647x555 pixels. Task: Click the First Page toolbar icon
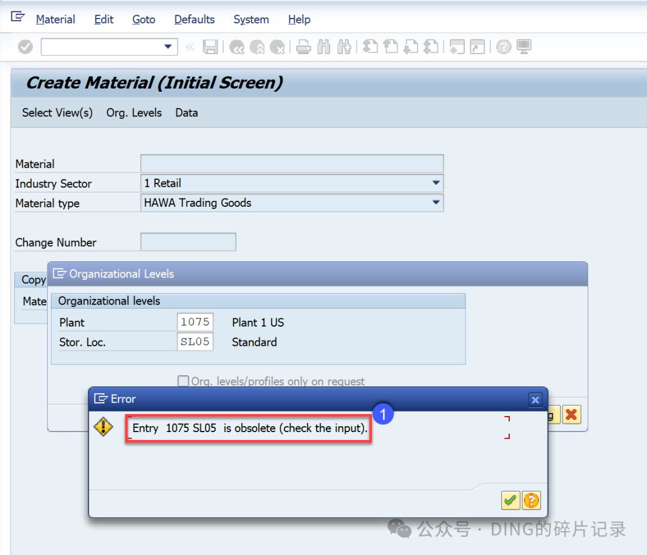370,47
